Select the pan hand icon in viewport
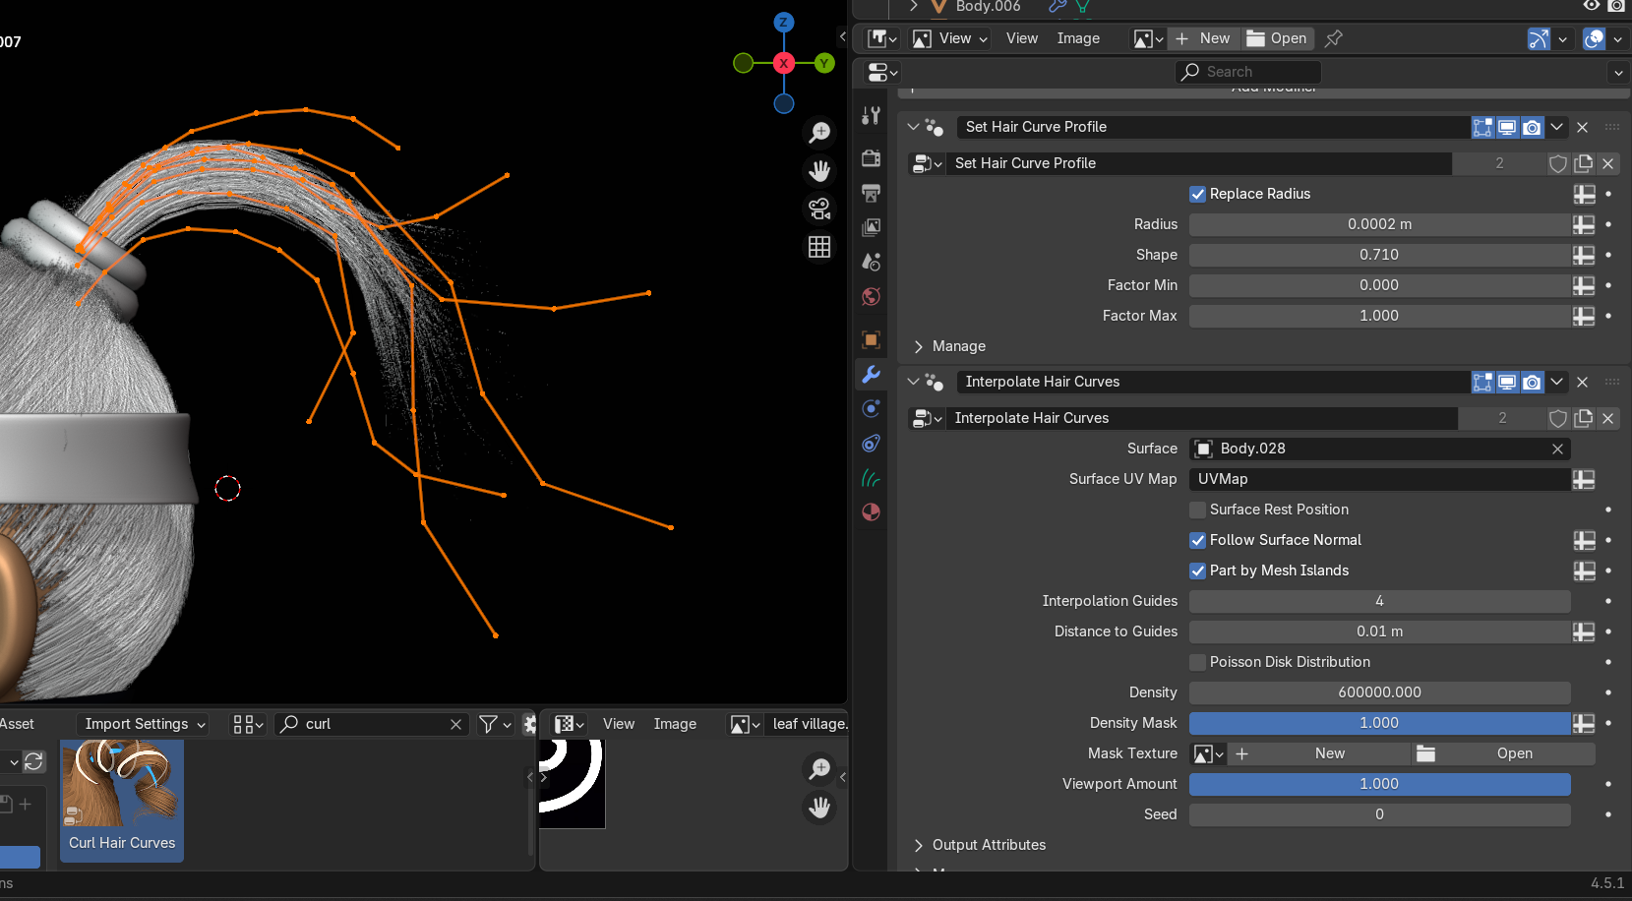1632x901 pixels. point(819,170)
